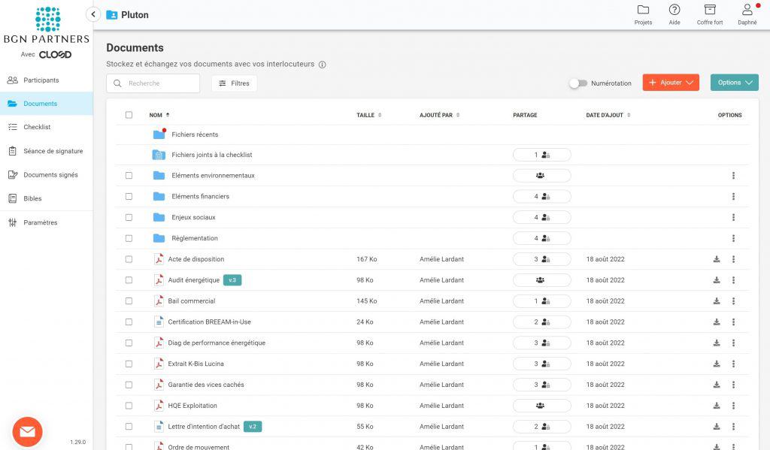Open the Fichiers joints à la checklist folder icon
This screenshot has width=770, height=450.
pos(159,155)
